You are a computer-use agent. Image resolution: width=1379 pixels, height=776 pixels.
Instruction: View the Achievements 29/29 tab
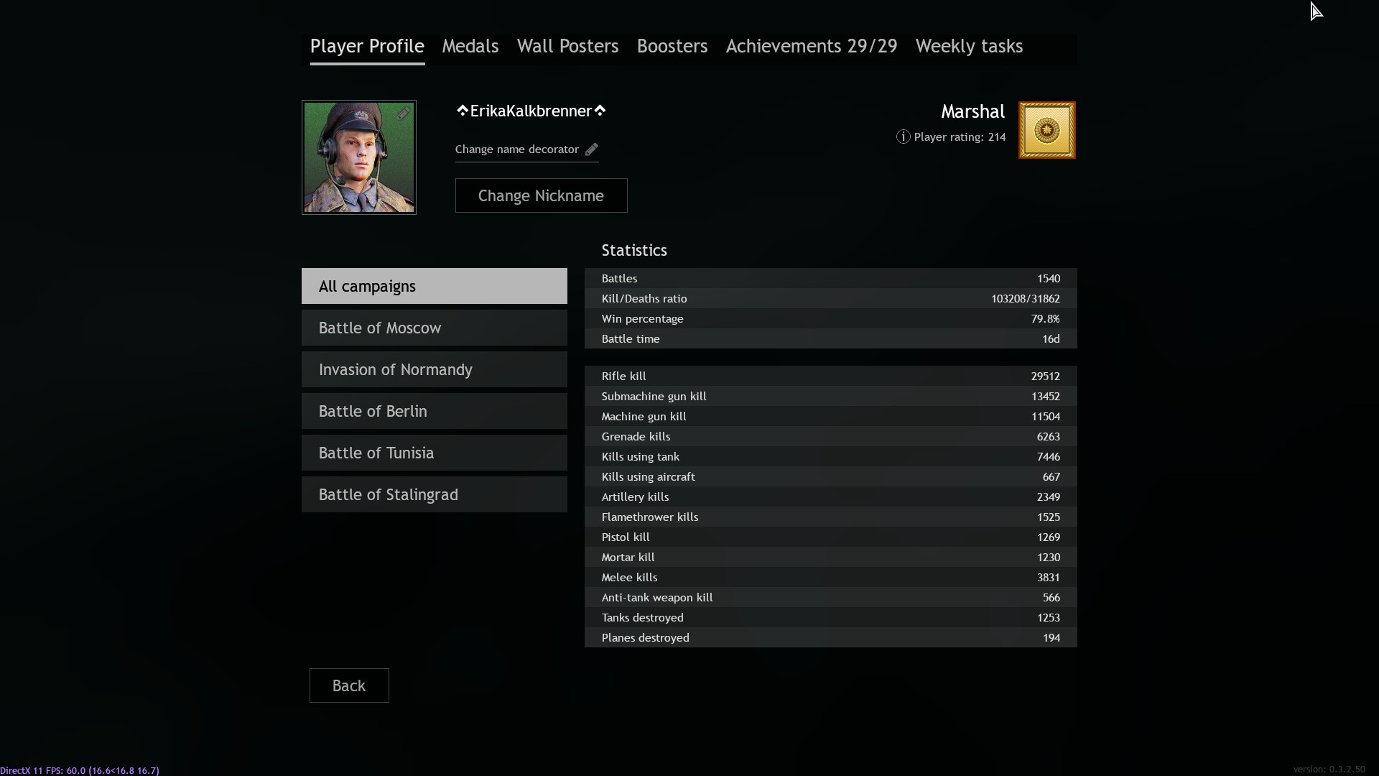pyautogui.click(x=812, y=46)
